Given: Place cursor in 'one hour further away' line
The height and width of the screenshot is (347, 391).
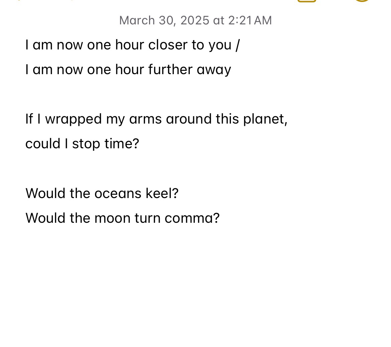Looking at the screenshot, I should pos(128,70).
